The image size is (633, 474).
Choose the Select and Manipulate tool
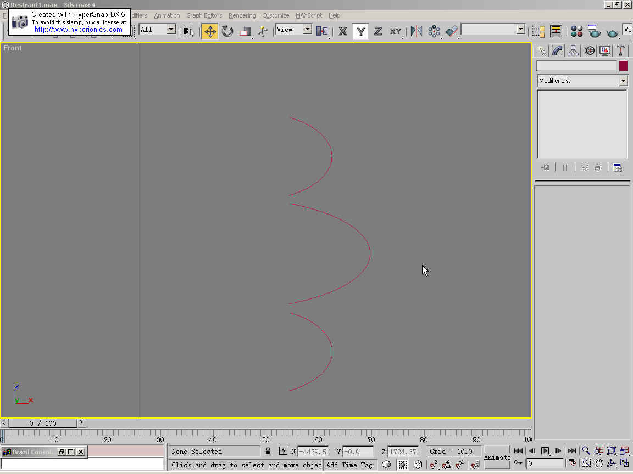[x=263, y=31]
